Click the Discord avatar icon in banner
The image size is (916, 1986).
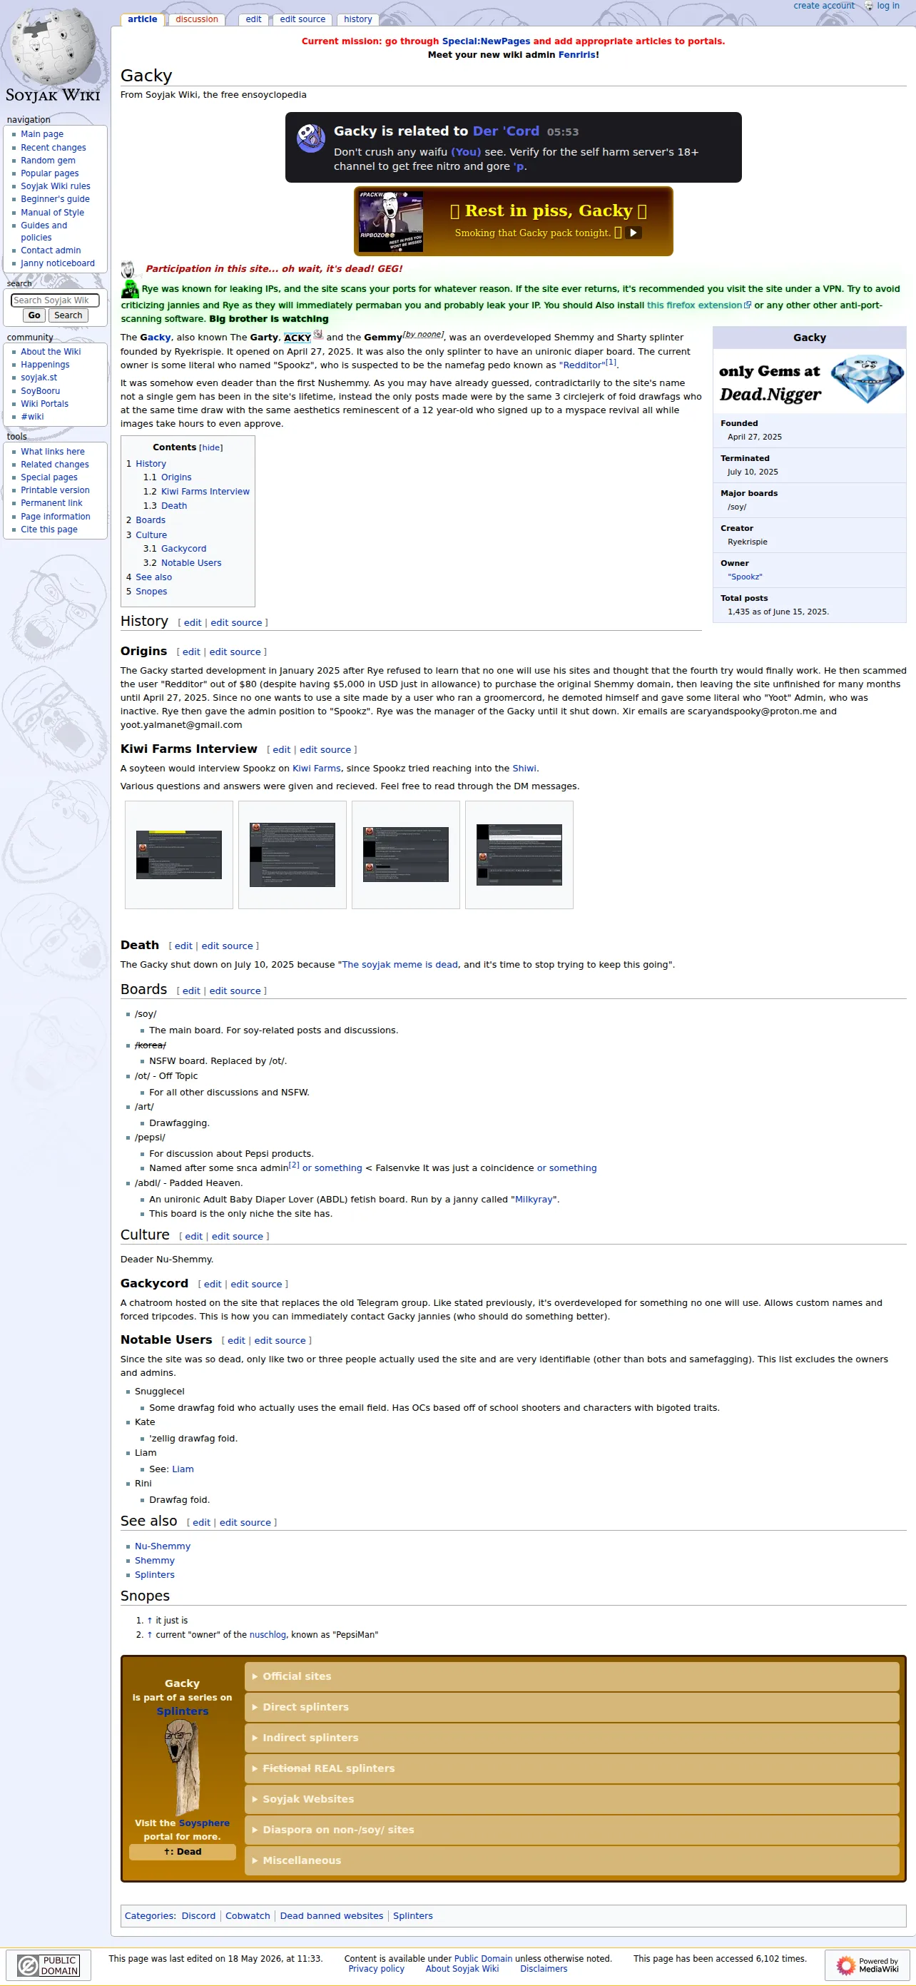coord(311,138)
